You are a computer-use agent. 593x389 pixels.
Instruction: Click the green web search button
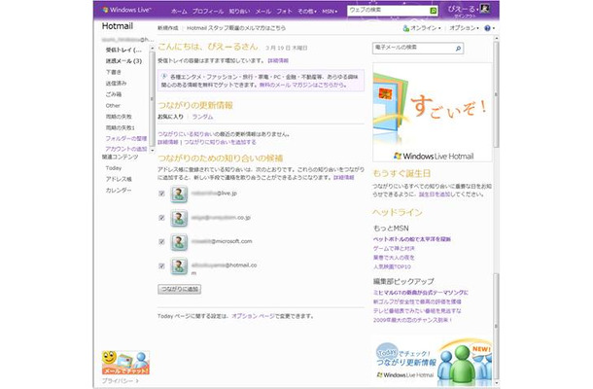click(x=434, y=11)
